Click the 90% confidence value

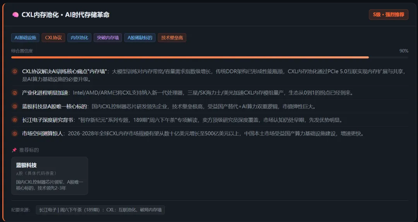404,51
